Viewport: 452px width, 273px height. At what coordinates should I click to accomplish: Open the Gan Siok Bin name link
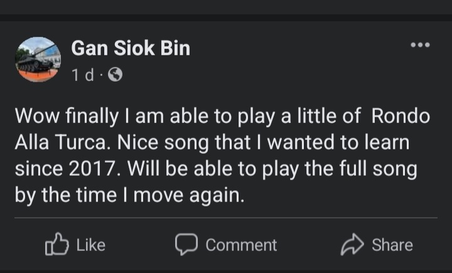click(131, 48)
